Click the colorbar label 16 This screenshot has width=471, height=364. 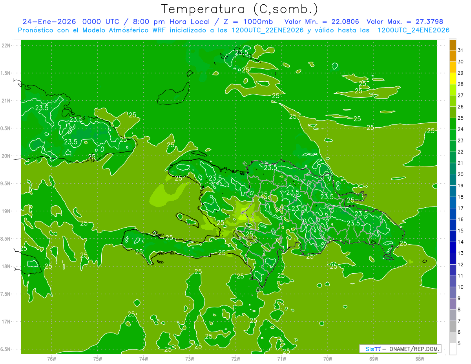pyautogui.click(x=460, y=219)
